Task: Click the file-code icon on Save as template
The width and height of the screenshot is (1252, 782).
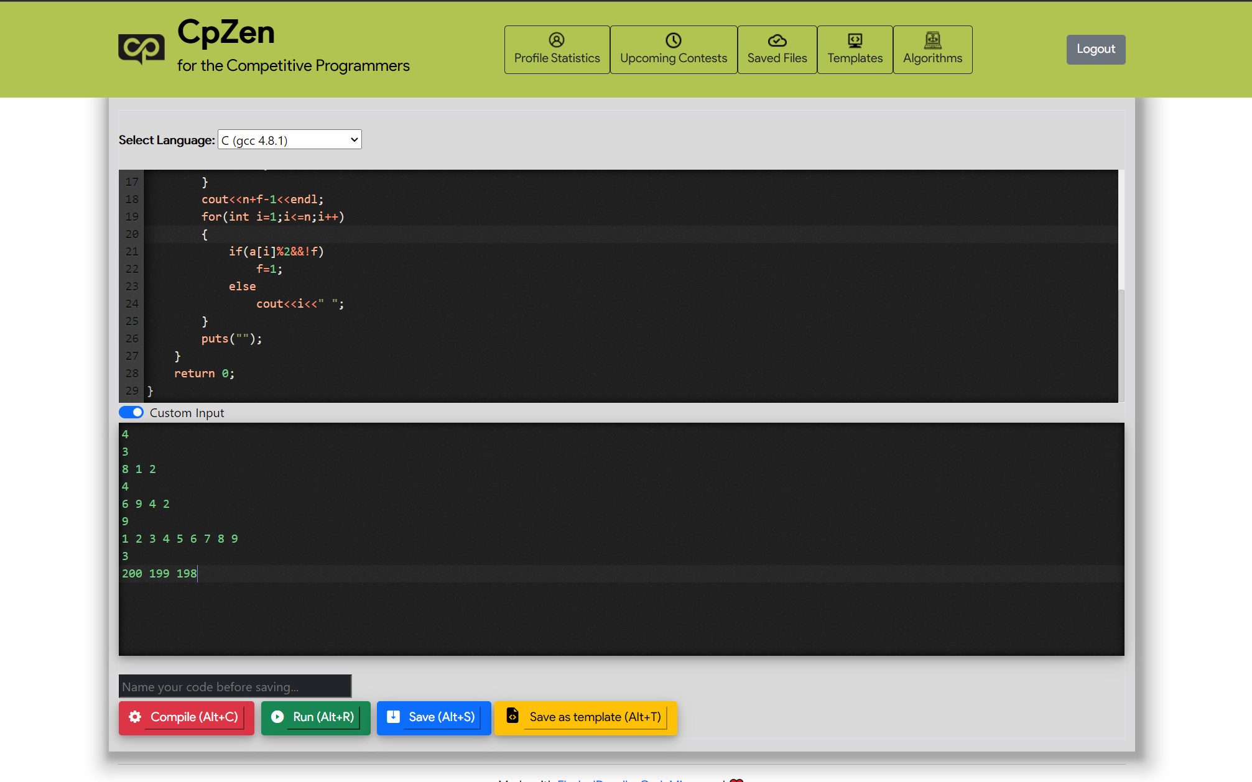Action: click(512, 715)
